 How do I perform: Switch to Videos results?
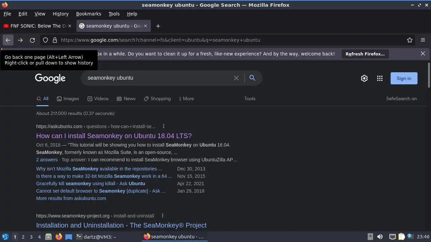click(x=98, y=98)
